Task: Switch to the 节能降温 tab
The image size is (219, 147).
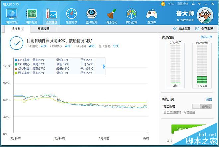Action: [43, 29]
